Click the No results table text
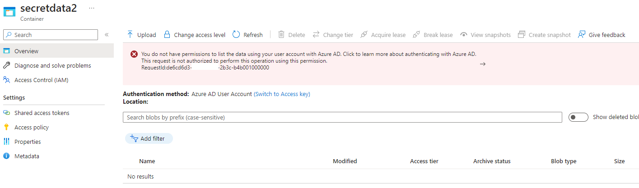 (x=140, y=176)
